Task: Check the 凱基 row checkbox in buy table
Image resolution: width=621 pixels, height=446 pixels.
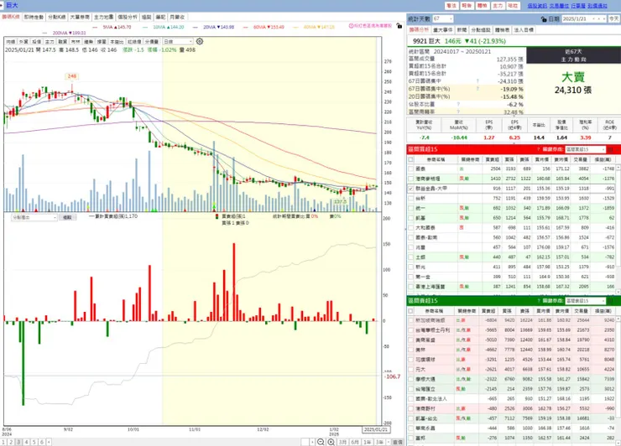Action: (x=410, y=218)
